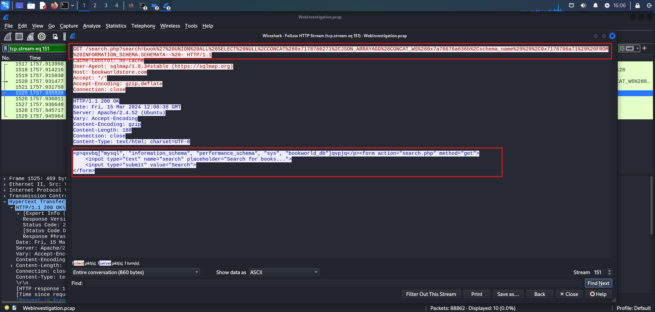Open the File menu

tap(9, 26)
